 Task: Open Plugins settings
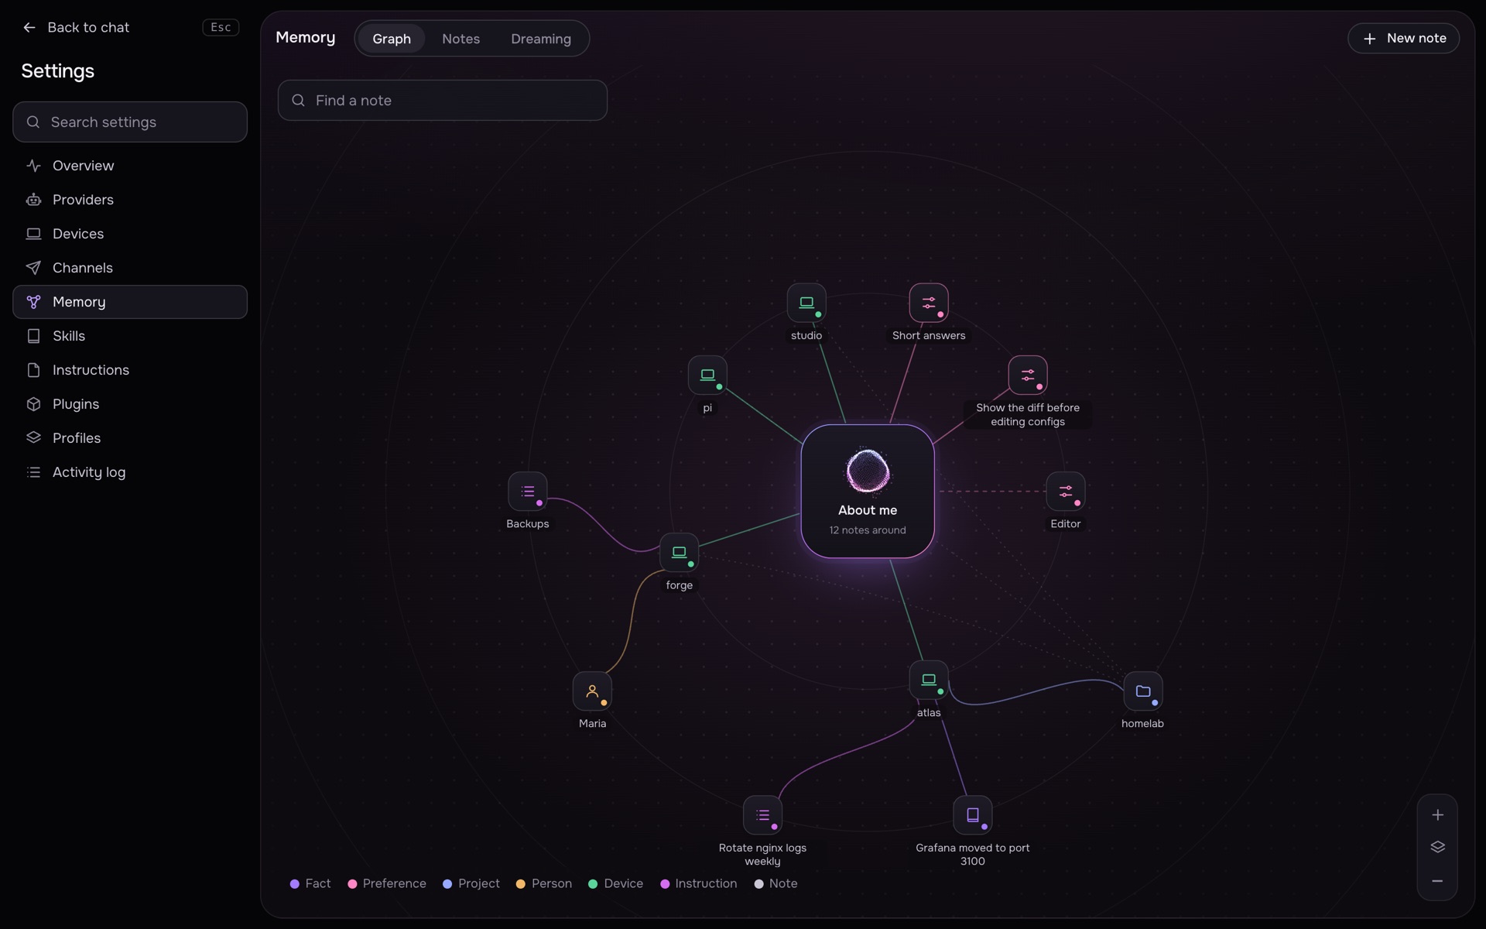click(x=130, y=404)
